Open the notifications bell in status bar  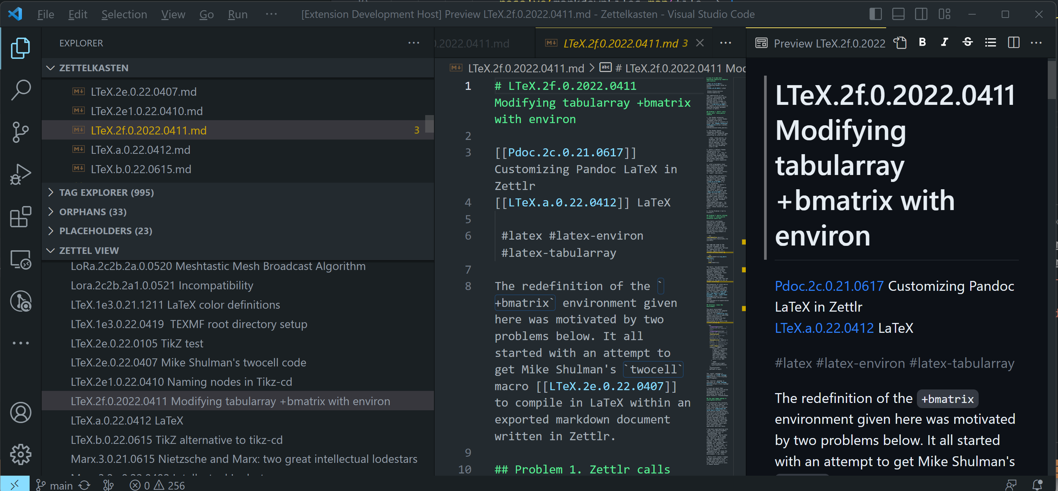point(1038,485)
